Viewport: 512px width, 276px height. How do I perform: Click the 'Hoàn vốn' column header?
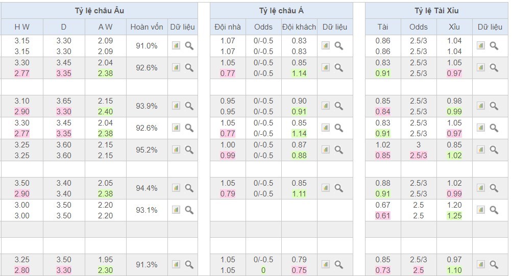click(x=147, y=27)
